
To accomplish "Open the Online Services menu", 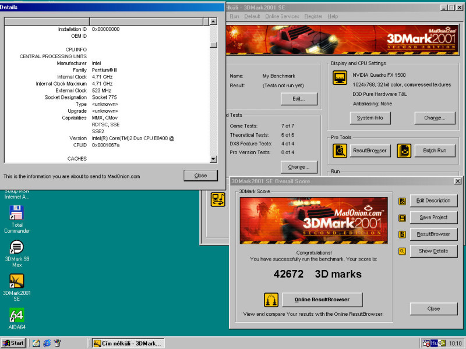I will [282, 16].
